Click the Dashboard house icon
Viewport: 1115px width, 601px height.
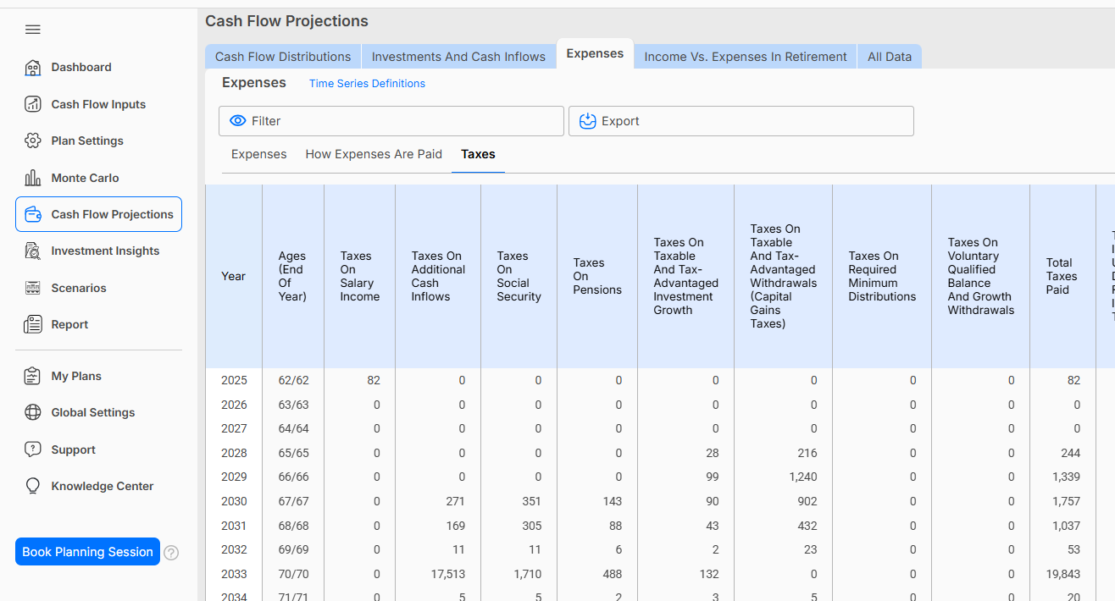coord(33,68)
